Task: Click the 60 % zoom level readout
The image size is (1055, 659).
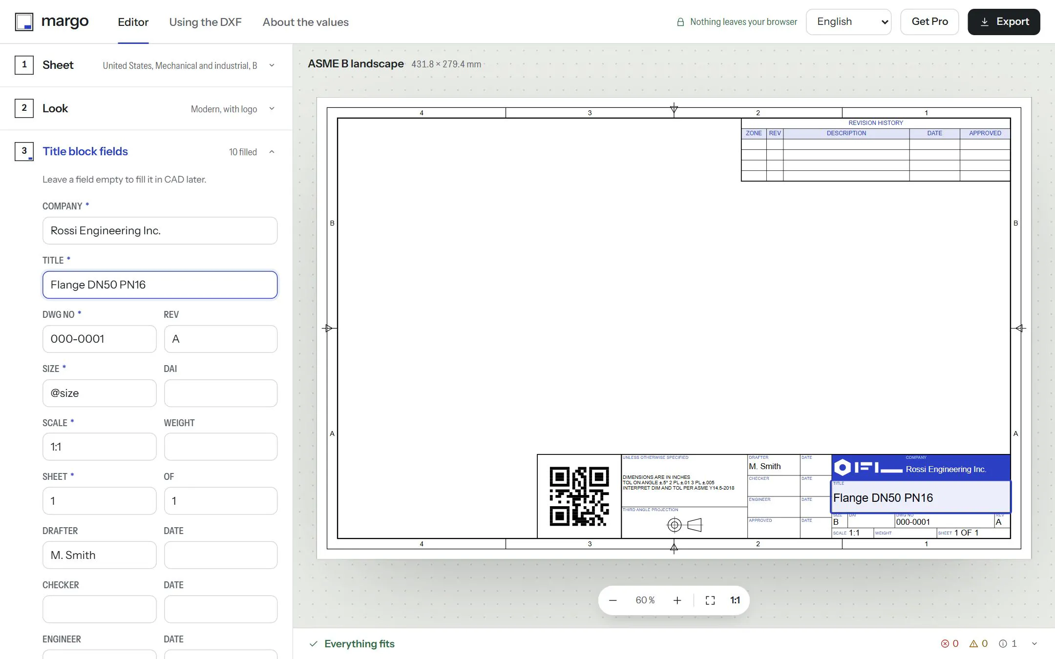Action: (x=645, y=600)
